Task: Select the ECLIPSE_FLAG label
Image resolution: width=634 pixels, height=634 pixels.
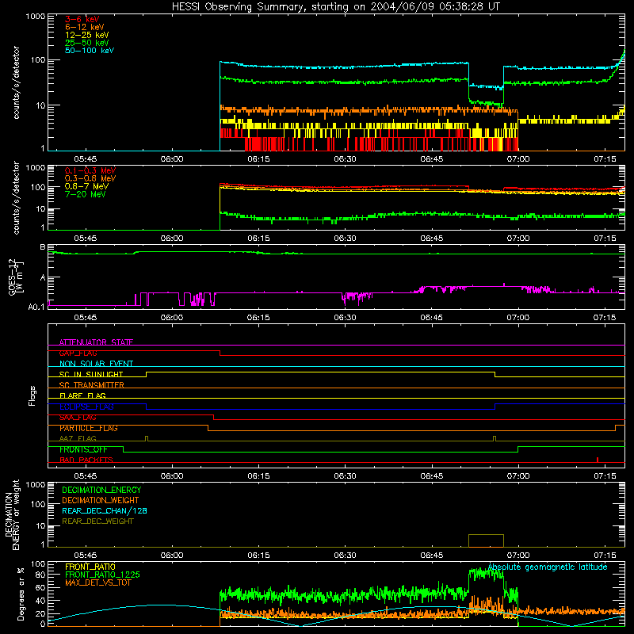Action: click(x=86, y=407)
